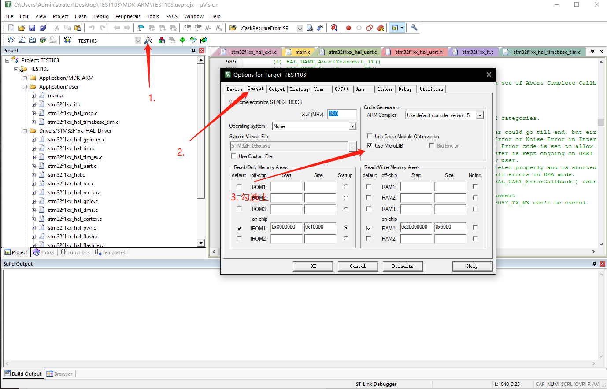Start debug session with magnifier 'd' icon
Screen dimensions: 607x389
point(334,28)
